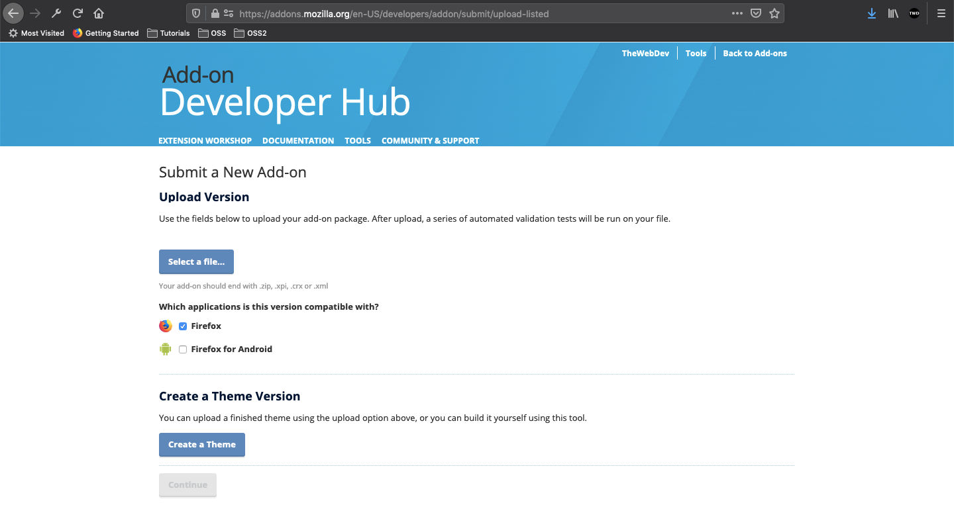Click the browser forward arrow
This screenshot has width=954, height=505.
click(x=35, y=13)
